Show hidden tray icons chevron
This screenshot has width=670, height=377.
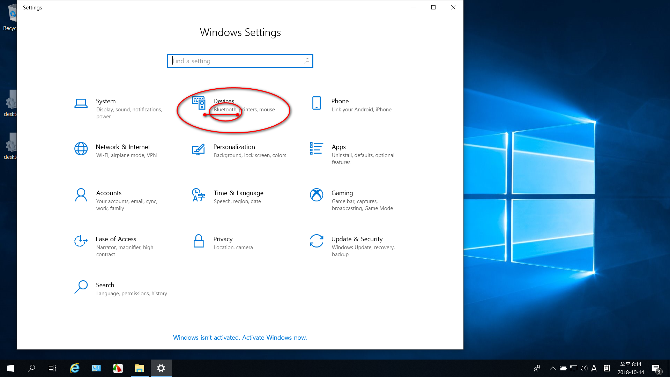pos(552,368)
